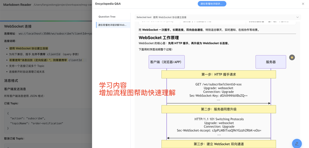Click the 第三步：建立 WebSocket 双向通道 note
The height and width of the screenshot is (148, 309).
[x=219, y=144]
